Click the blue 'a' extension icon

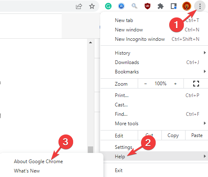click(x=121, y=6)
